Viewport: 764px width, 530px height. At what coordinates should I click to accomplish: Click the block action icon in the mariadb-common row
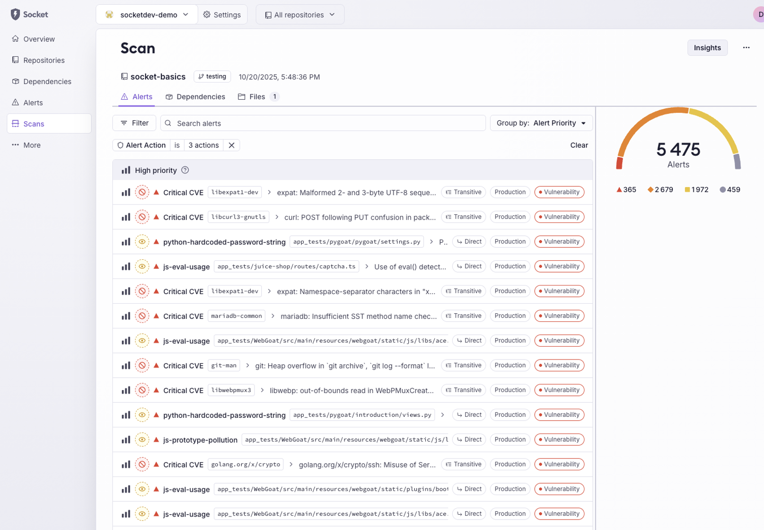(x=142, y=316)
